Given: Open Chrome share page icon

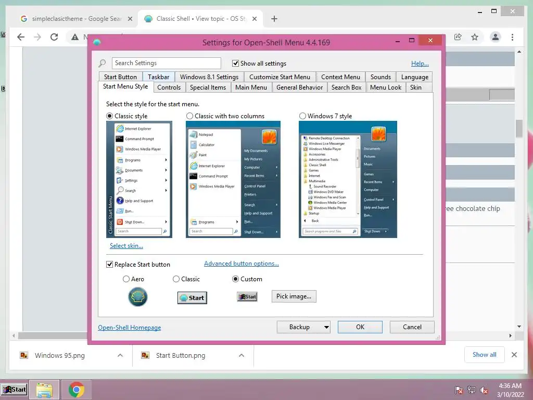Looking at the screenshot, I should pyautogui.click(x=458, y=37).
